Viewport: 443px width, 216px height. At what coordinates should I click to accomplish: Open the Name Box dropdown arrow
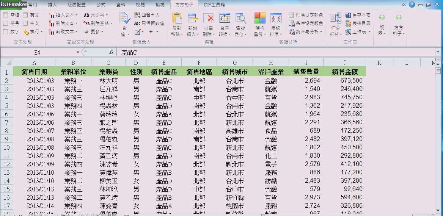[x=78, y=53]
